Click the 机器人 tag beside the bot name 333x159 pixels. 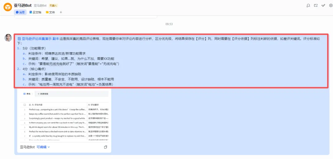tap(53, 6)
